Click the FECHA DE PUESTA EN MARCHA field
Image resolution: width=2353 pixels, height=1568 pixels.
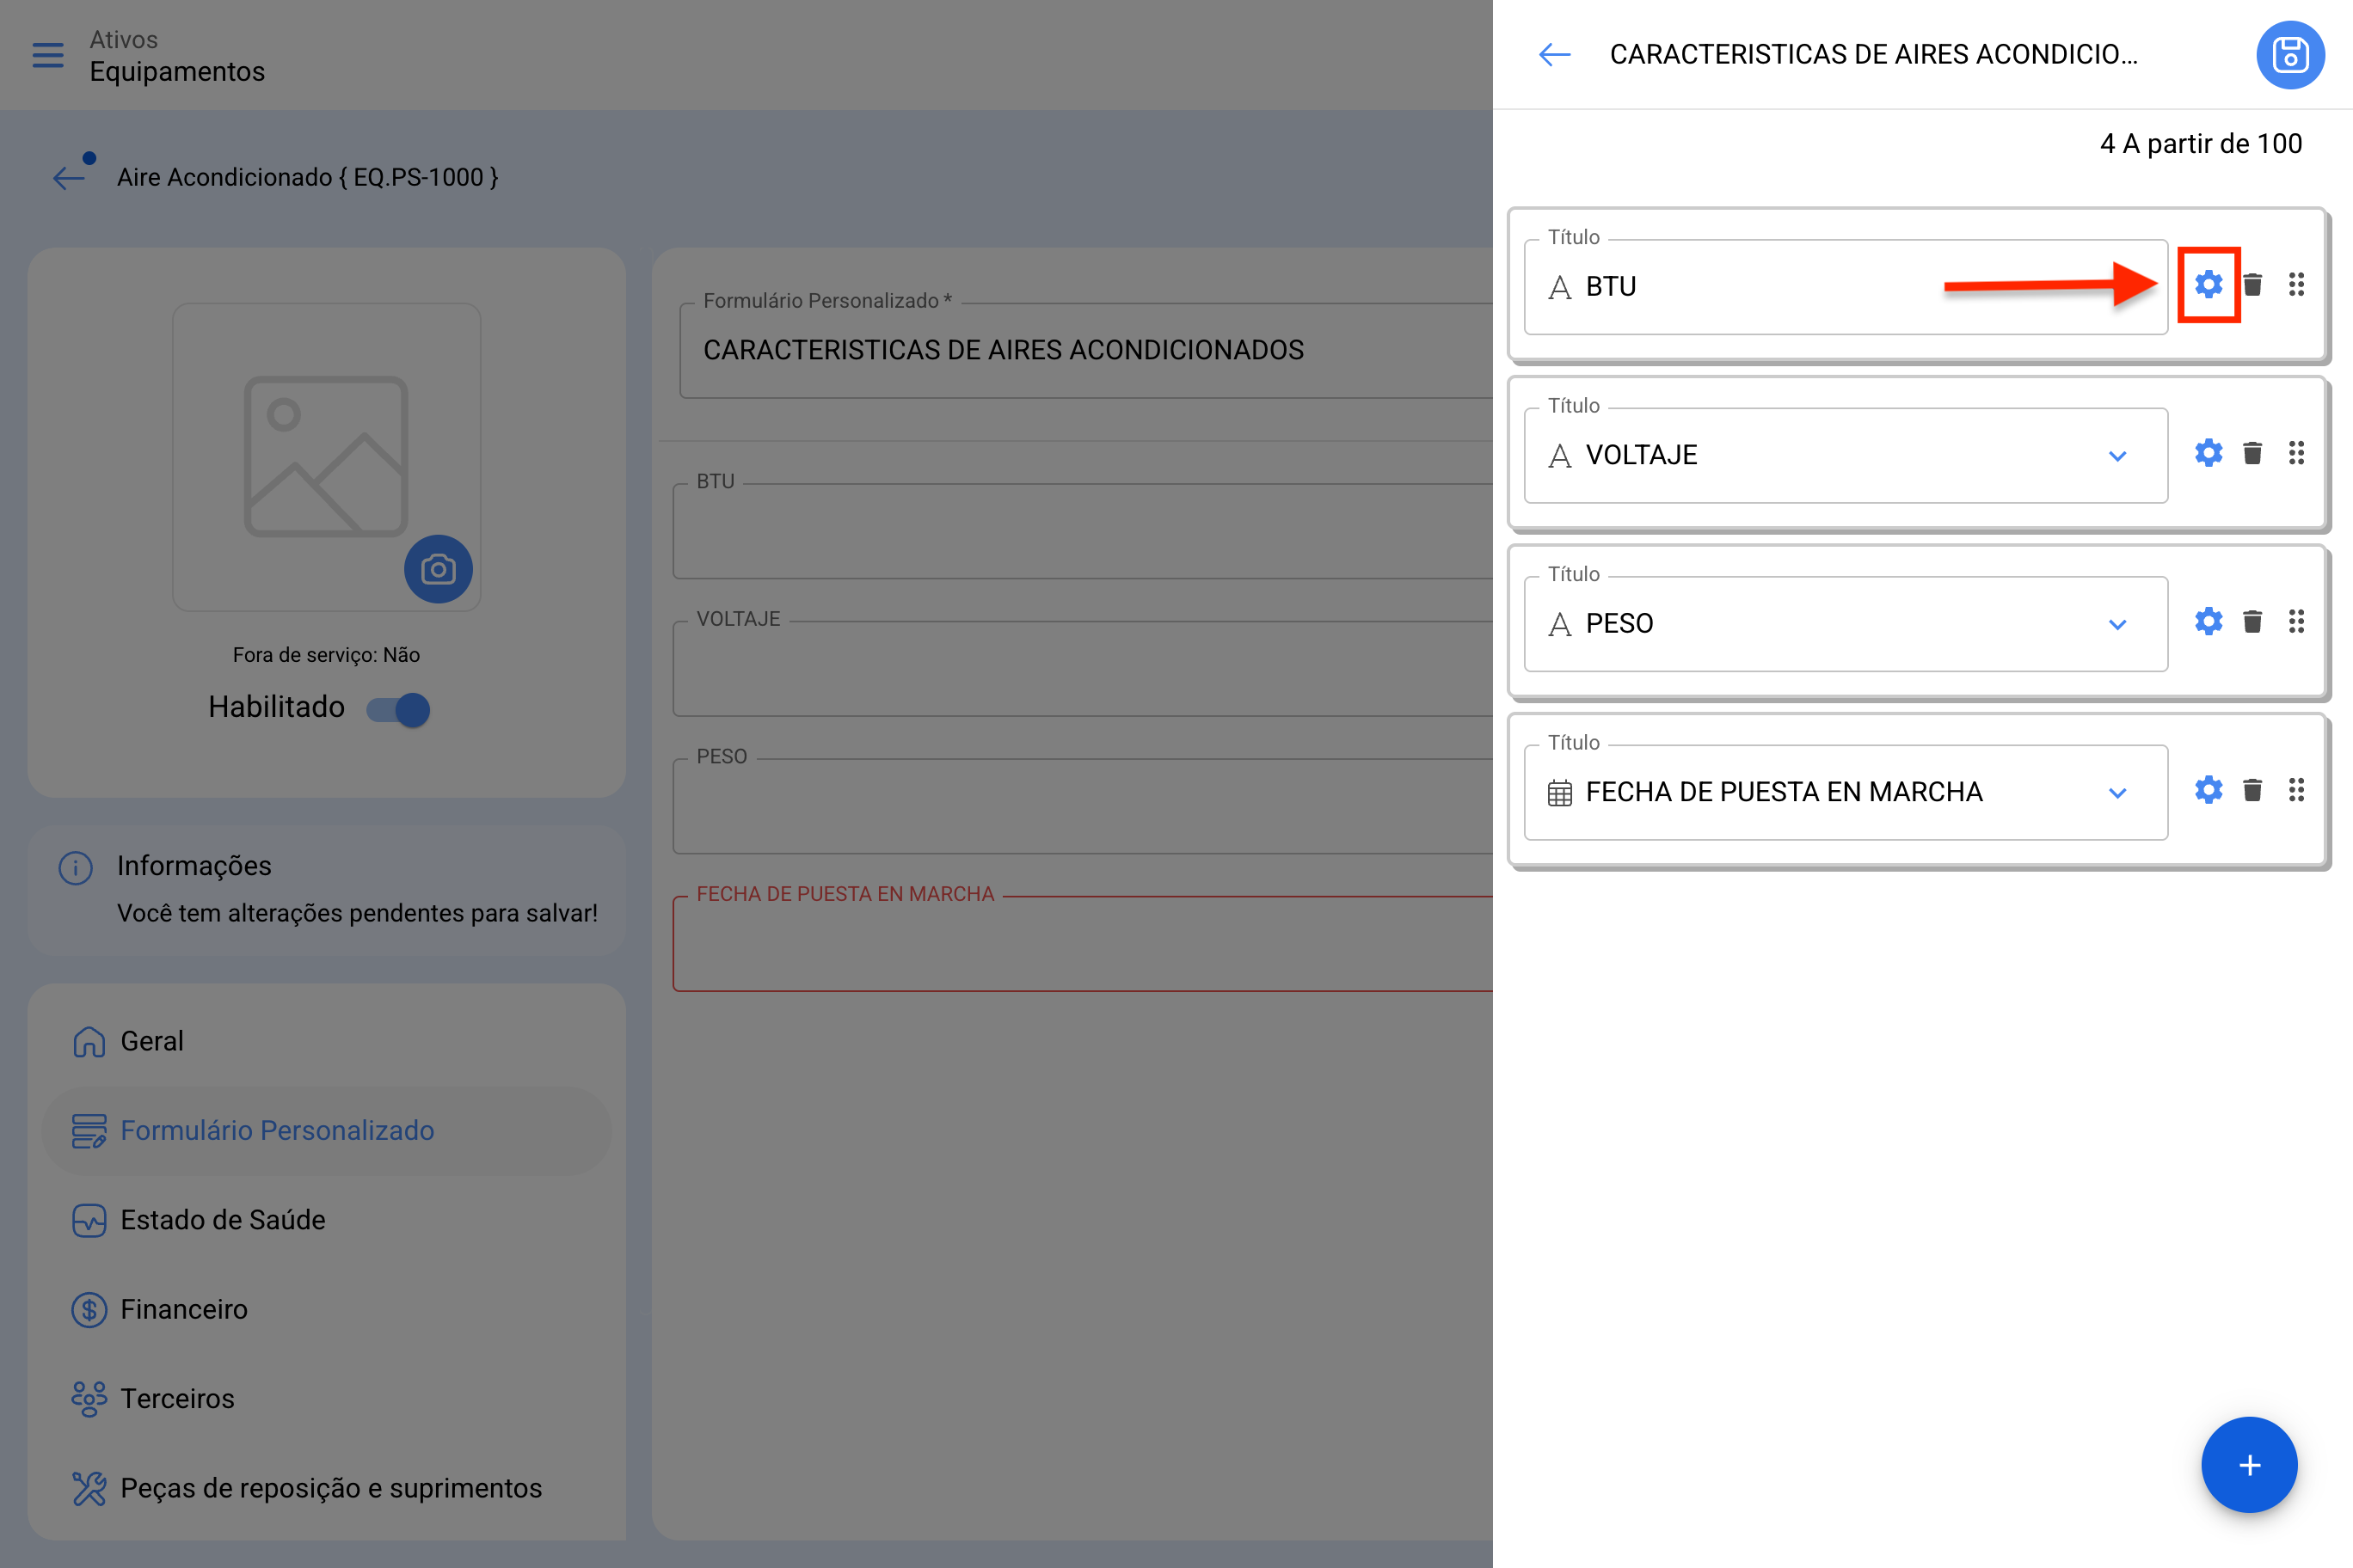(1083, 944)
